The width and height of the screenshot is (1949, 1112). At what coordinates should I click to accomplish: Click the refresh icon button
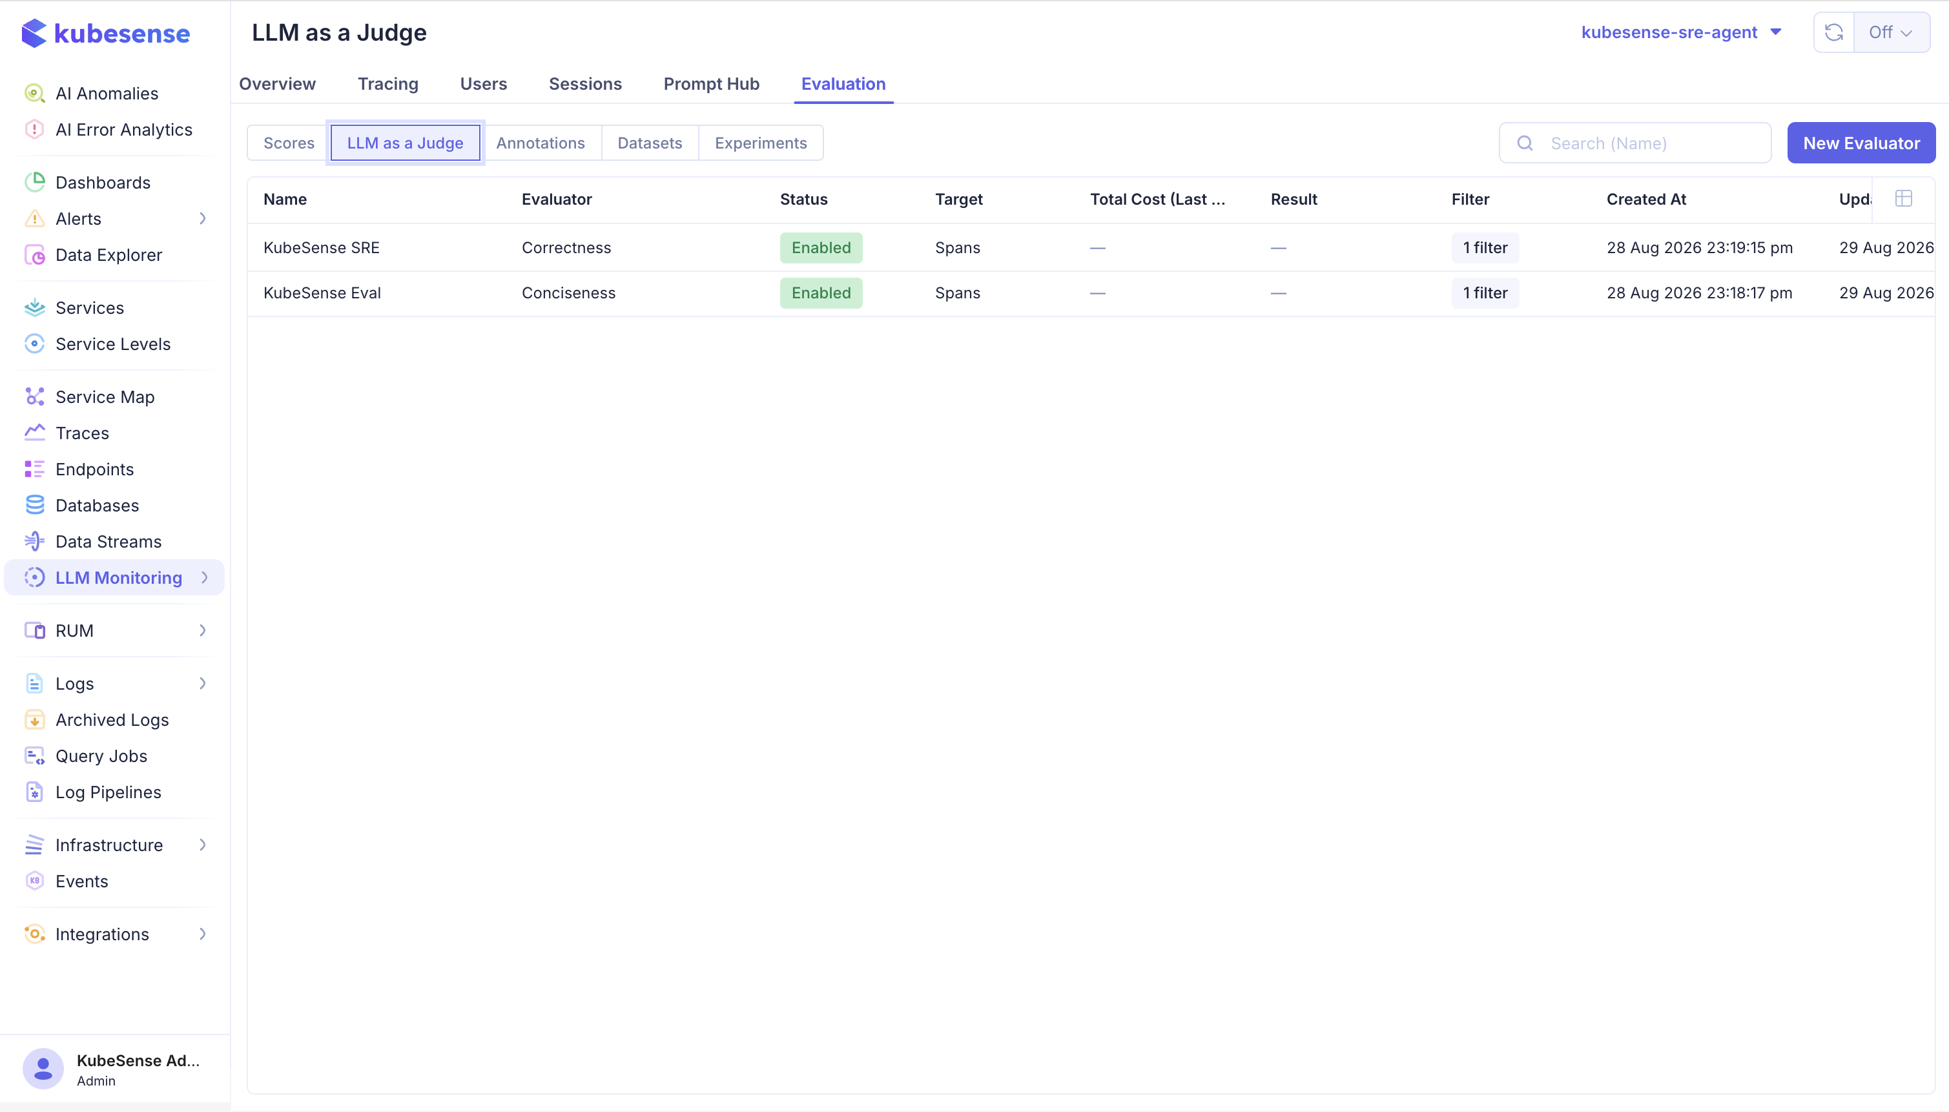coord(1833,32)
